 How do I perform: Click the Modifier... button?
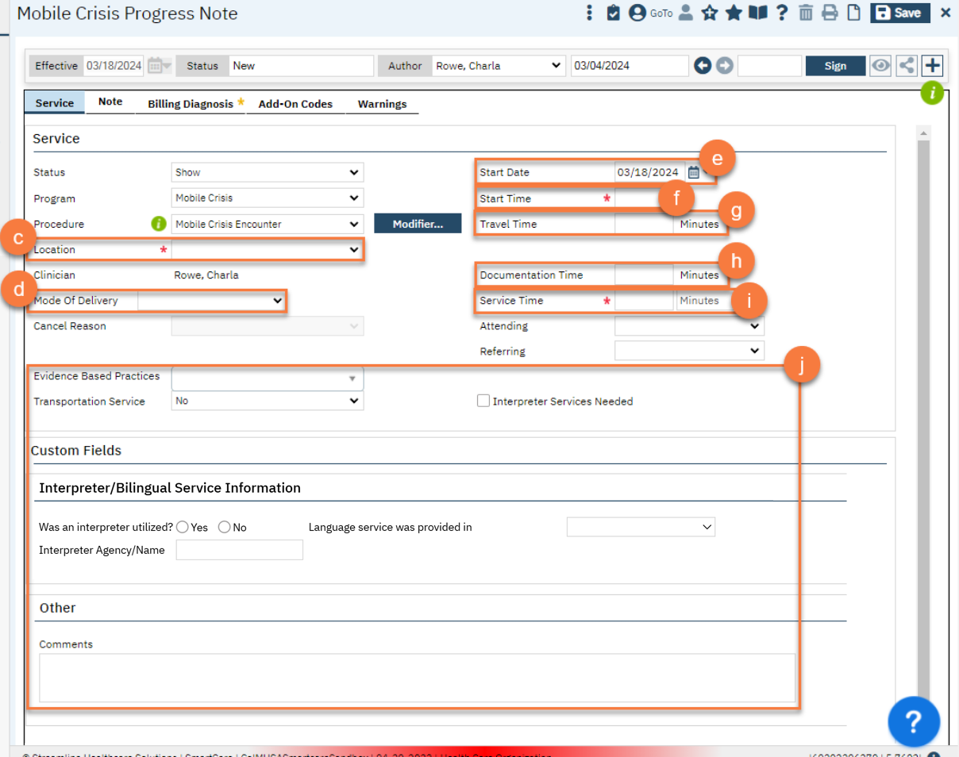tap(418, 225)
